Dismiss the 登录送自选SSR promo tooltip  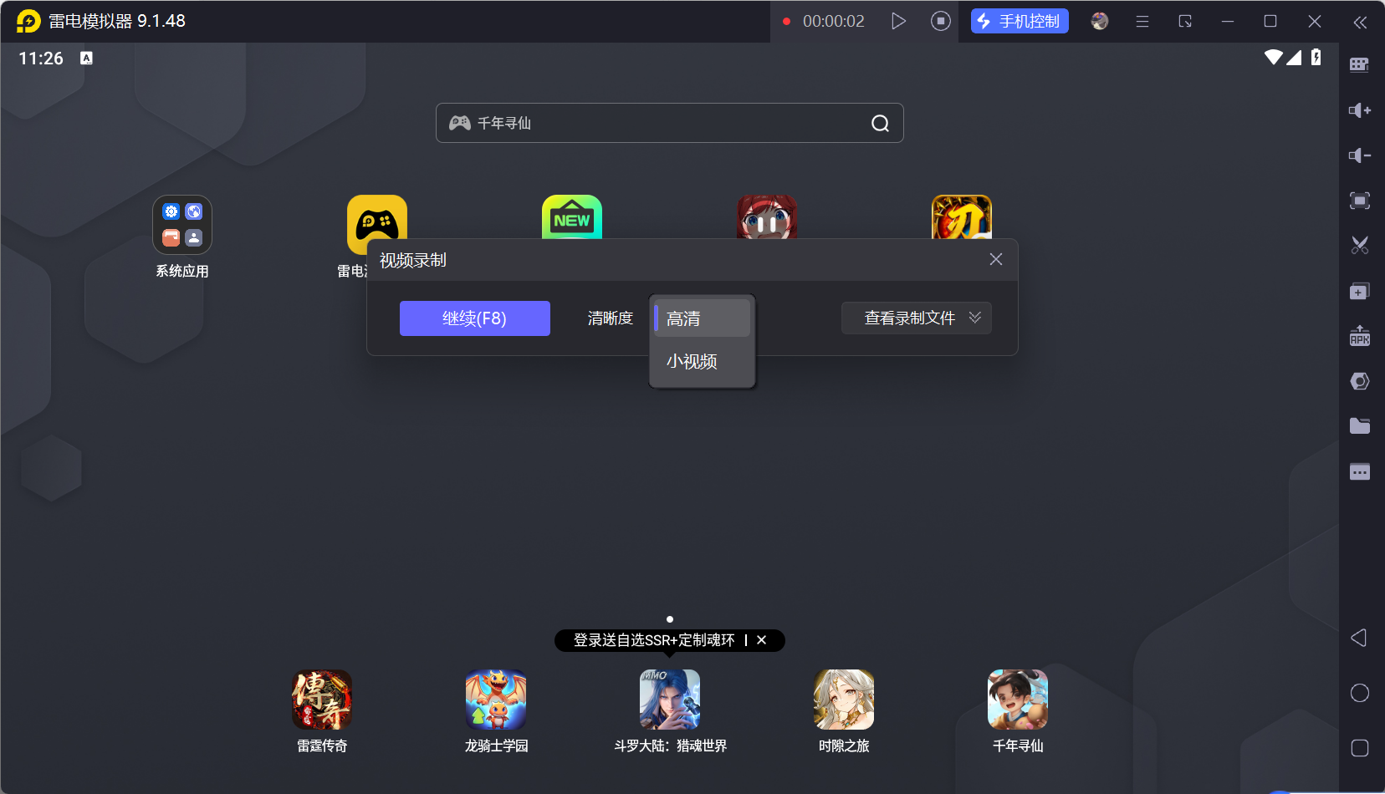[762, 640]
